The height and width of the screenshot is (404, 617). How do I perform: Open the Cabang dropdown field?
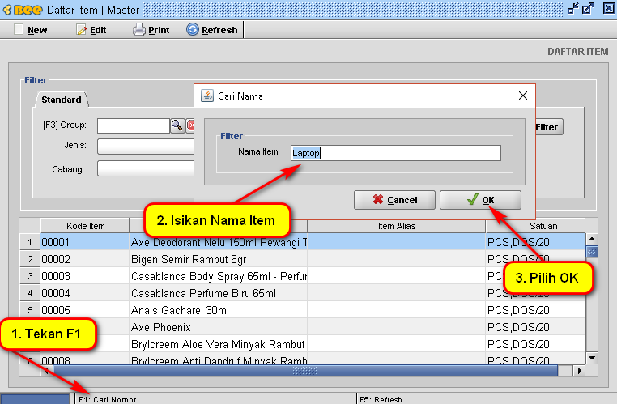coord(146,168)
